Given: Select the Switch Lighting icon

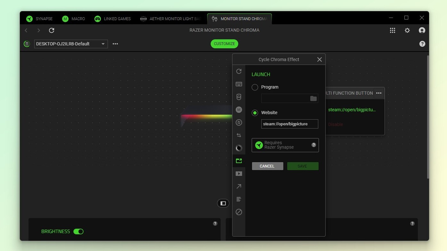Looking at the screenshot, I should click(x=239, y=148).
